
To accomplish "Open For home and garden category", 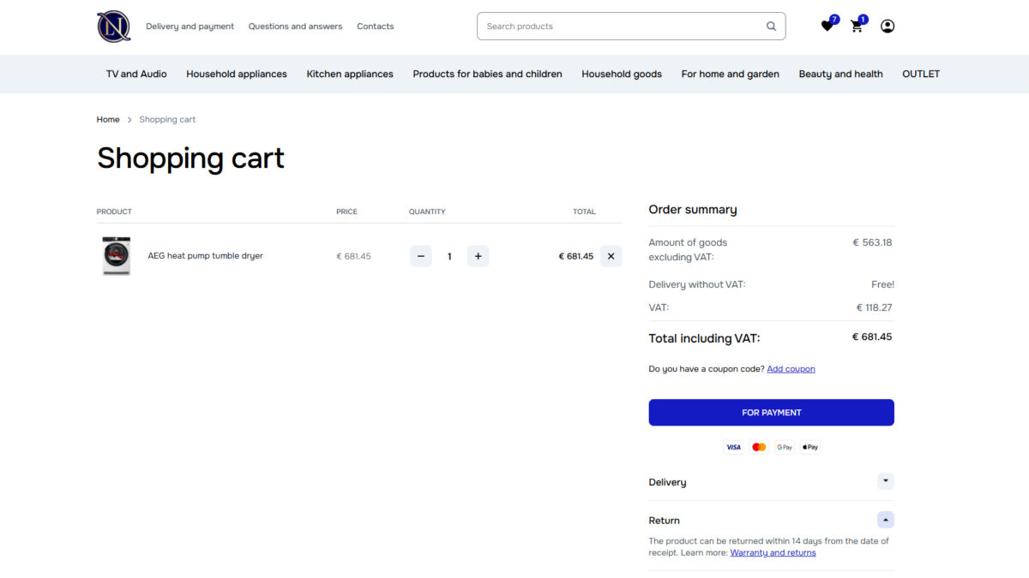I will [731, 74].
